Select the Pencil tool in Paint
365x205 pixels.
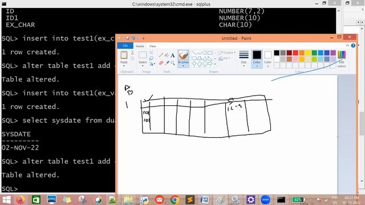[x=161, y=55]
